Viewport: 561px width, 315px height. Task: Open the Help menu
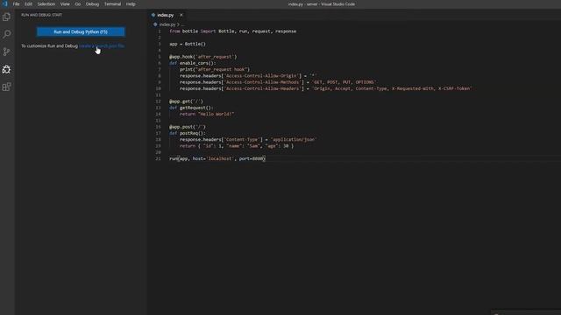click(131, 3)
